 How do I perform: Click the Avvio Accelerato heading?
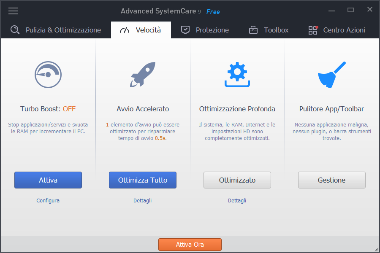click(x=143, y=109)
